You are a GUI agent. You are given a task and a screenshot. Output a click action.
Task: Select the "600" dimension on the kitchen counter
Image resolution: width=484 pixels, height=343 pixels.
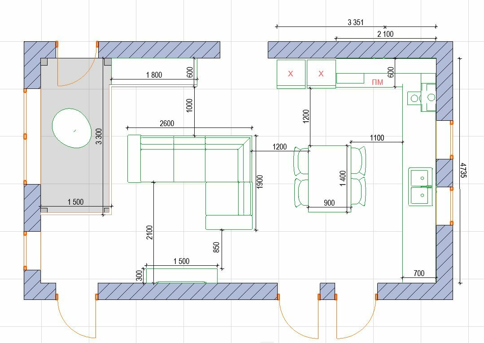391,72
